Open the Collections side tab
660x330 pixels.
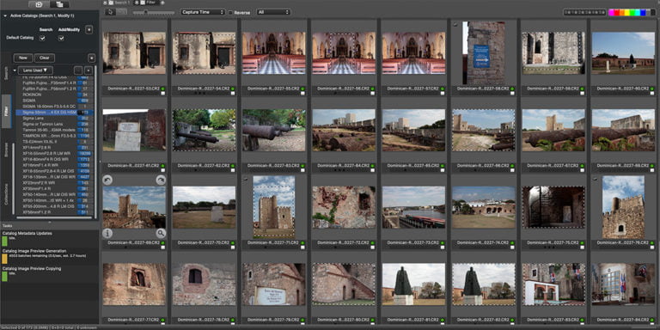[6, 194]
